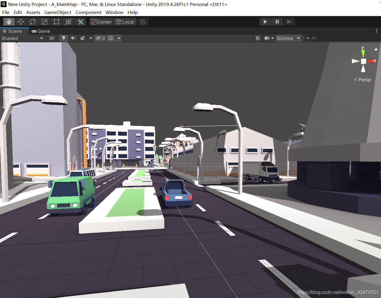The width and height of the screenshot is (381, 298).
Task: Click the Unity icon in title bar
Action: 4,4
